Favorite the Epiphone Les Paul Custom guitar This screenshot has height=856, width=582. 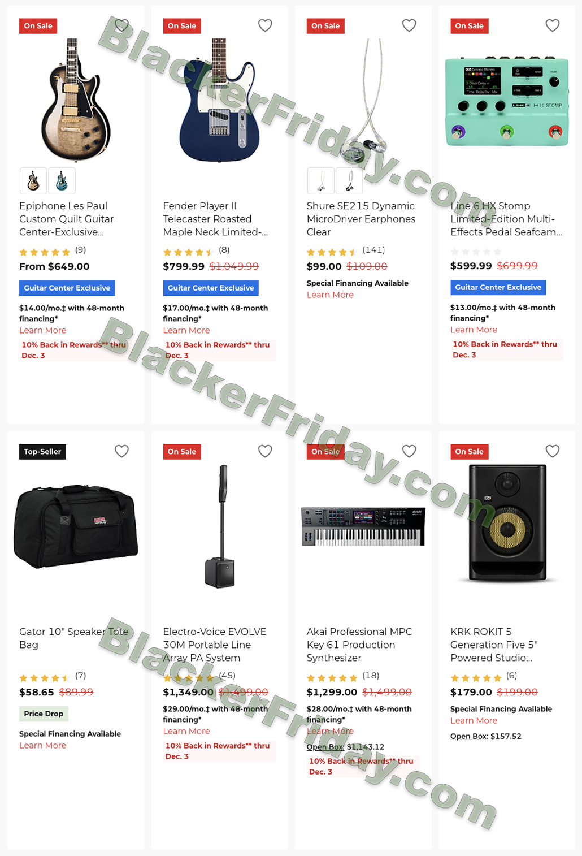[x=121, y=25]
